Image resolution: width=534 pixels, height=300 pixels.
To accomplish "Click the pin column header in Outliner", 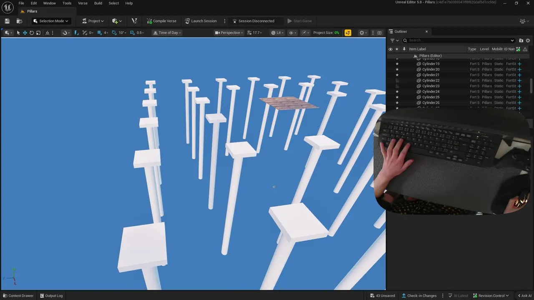I will (404, 49).
